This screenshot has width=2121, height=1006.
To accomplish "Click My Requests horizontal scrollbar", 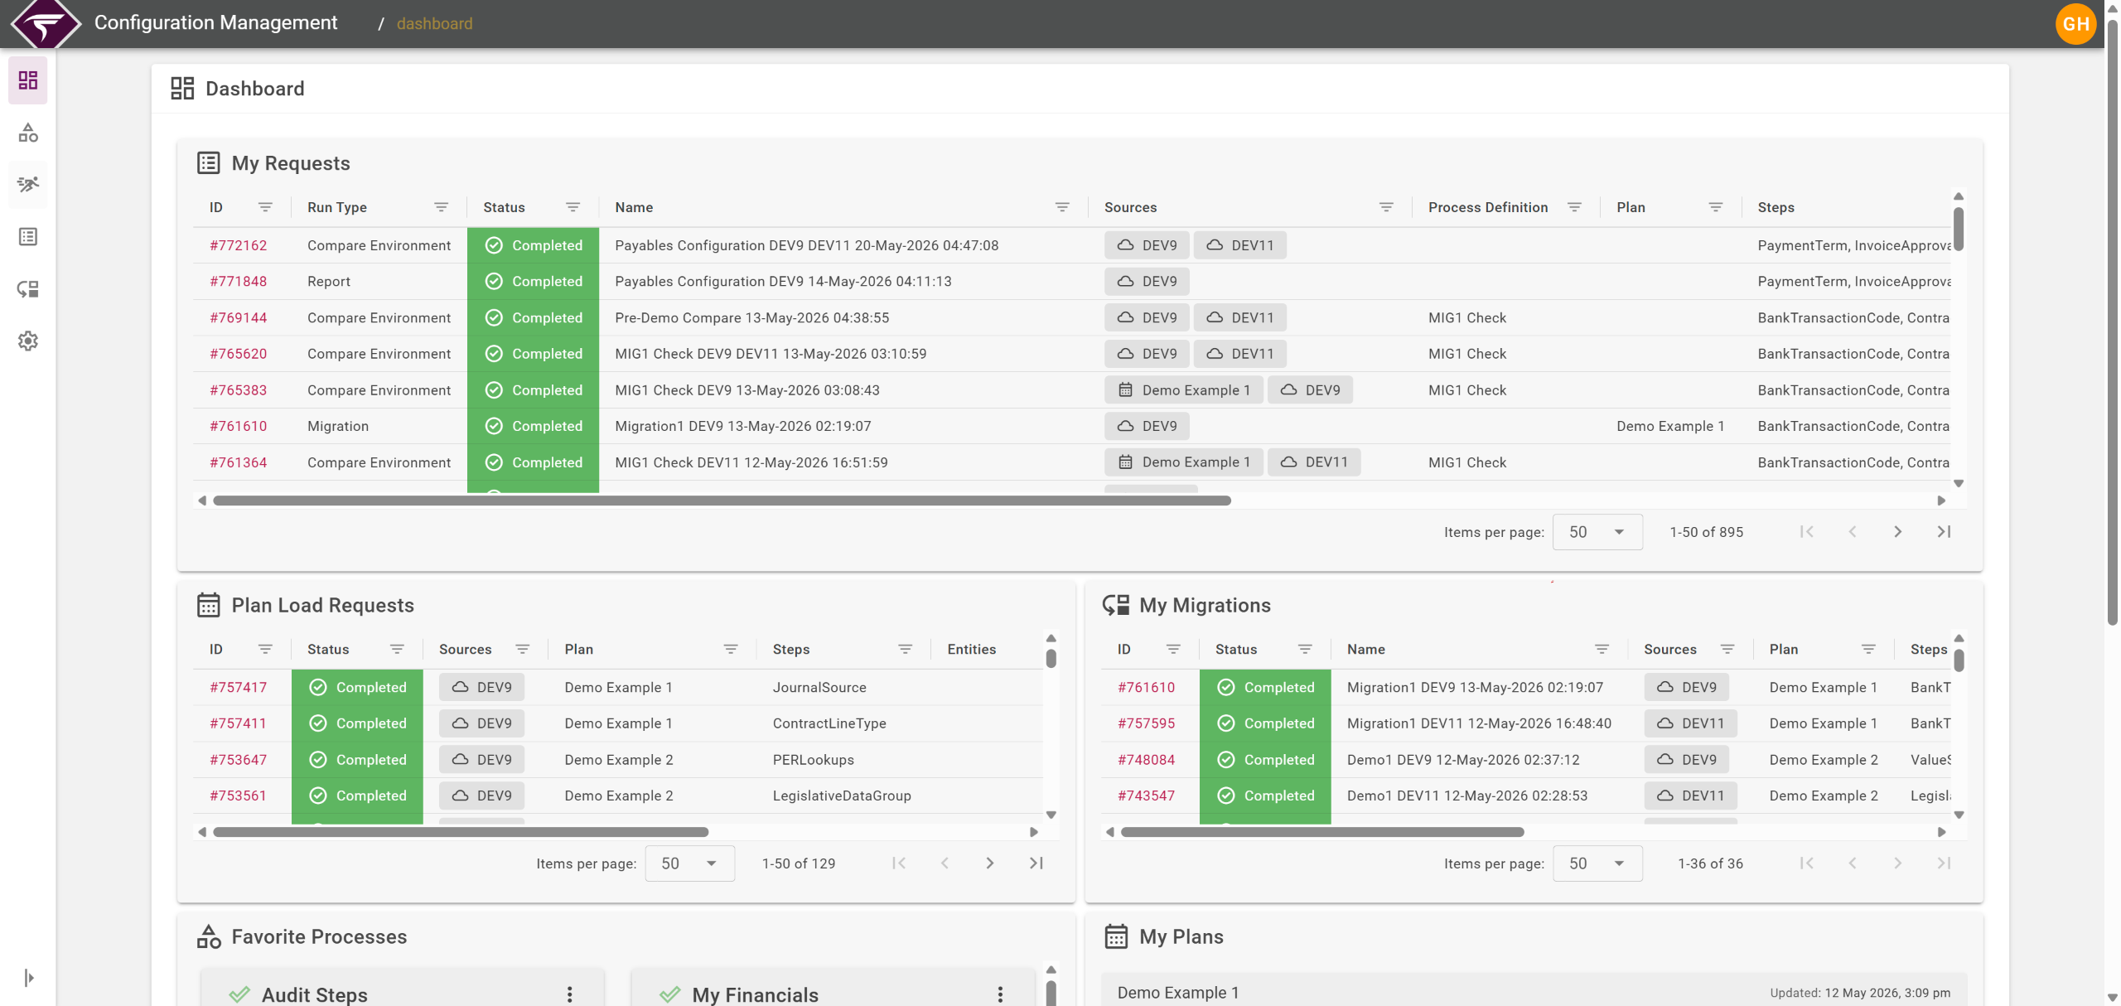I will tap(722, 501).
